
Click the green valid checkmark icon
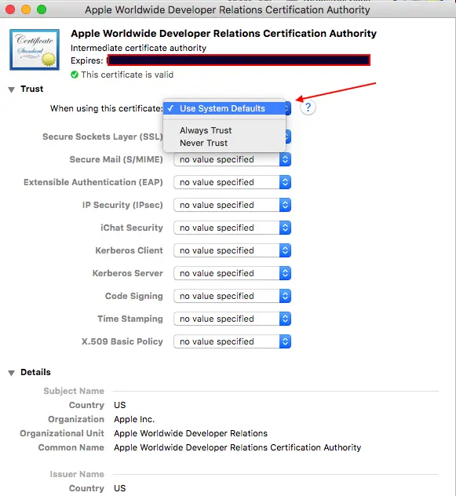(75, 75)
